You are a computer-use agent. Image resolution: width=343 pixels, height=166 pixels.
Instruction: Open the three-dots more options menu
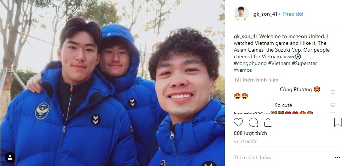click(x=337, y=157)
